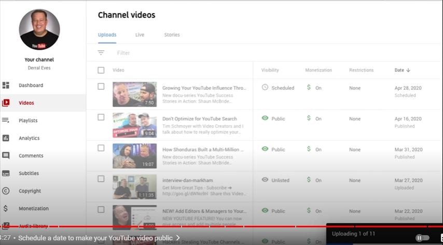Click the Comments speech bubble icon
This screenshot has height=245, width=443.
[6, 155]
